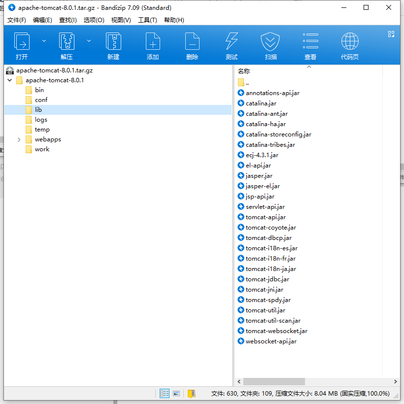The image size is (404, 404).
Task: Select catalina-tribes.jar file icon
Action: pos(240,144)
